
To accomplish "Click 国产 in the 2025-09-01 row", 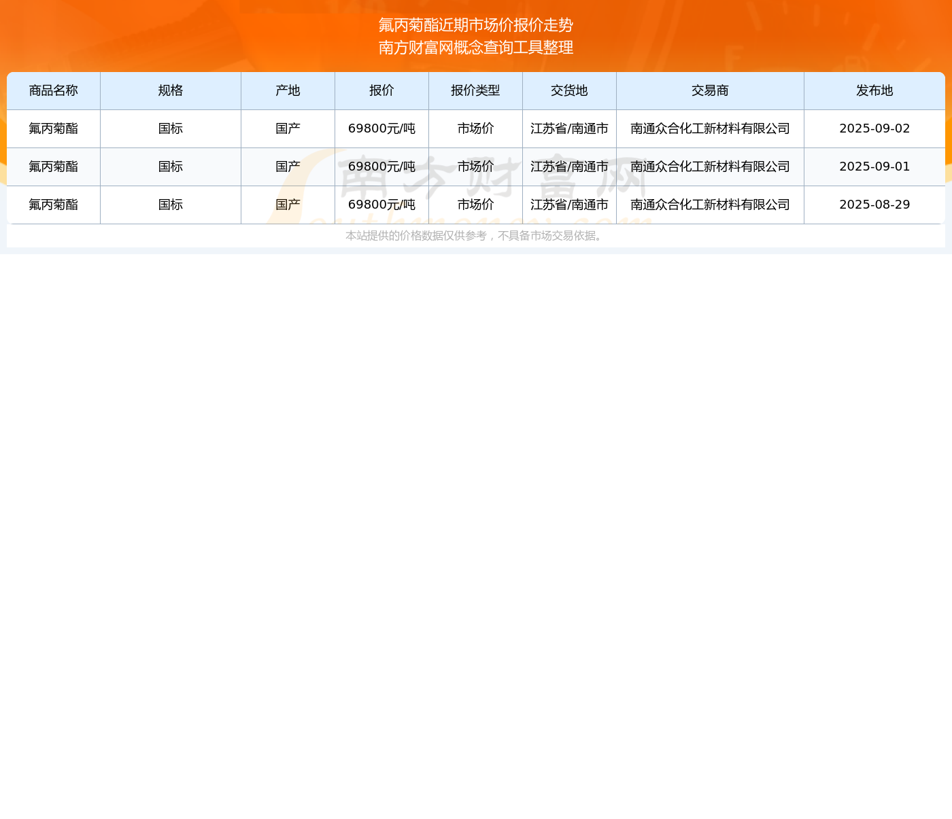I will click(x=288, y=167).
